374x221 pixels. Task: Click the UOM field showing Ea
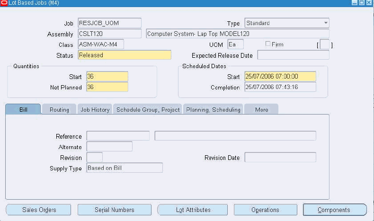(x=236, y=44)
